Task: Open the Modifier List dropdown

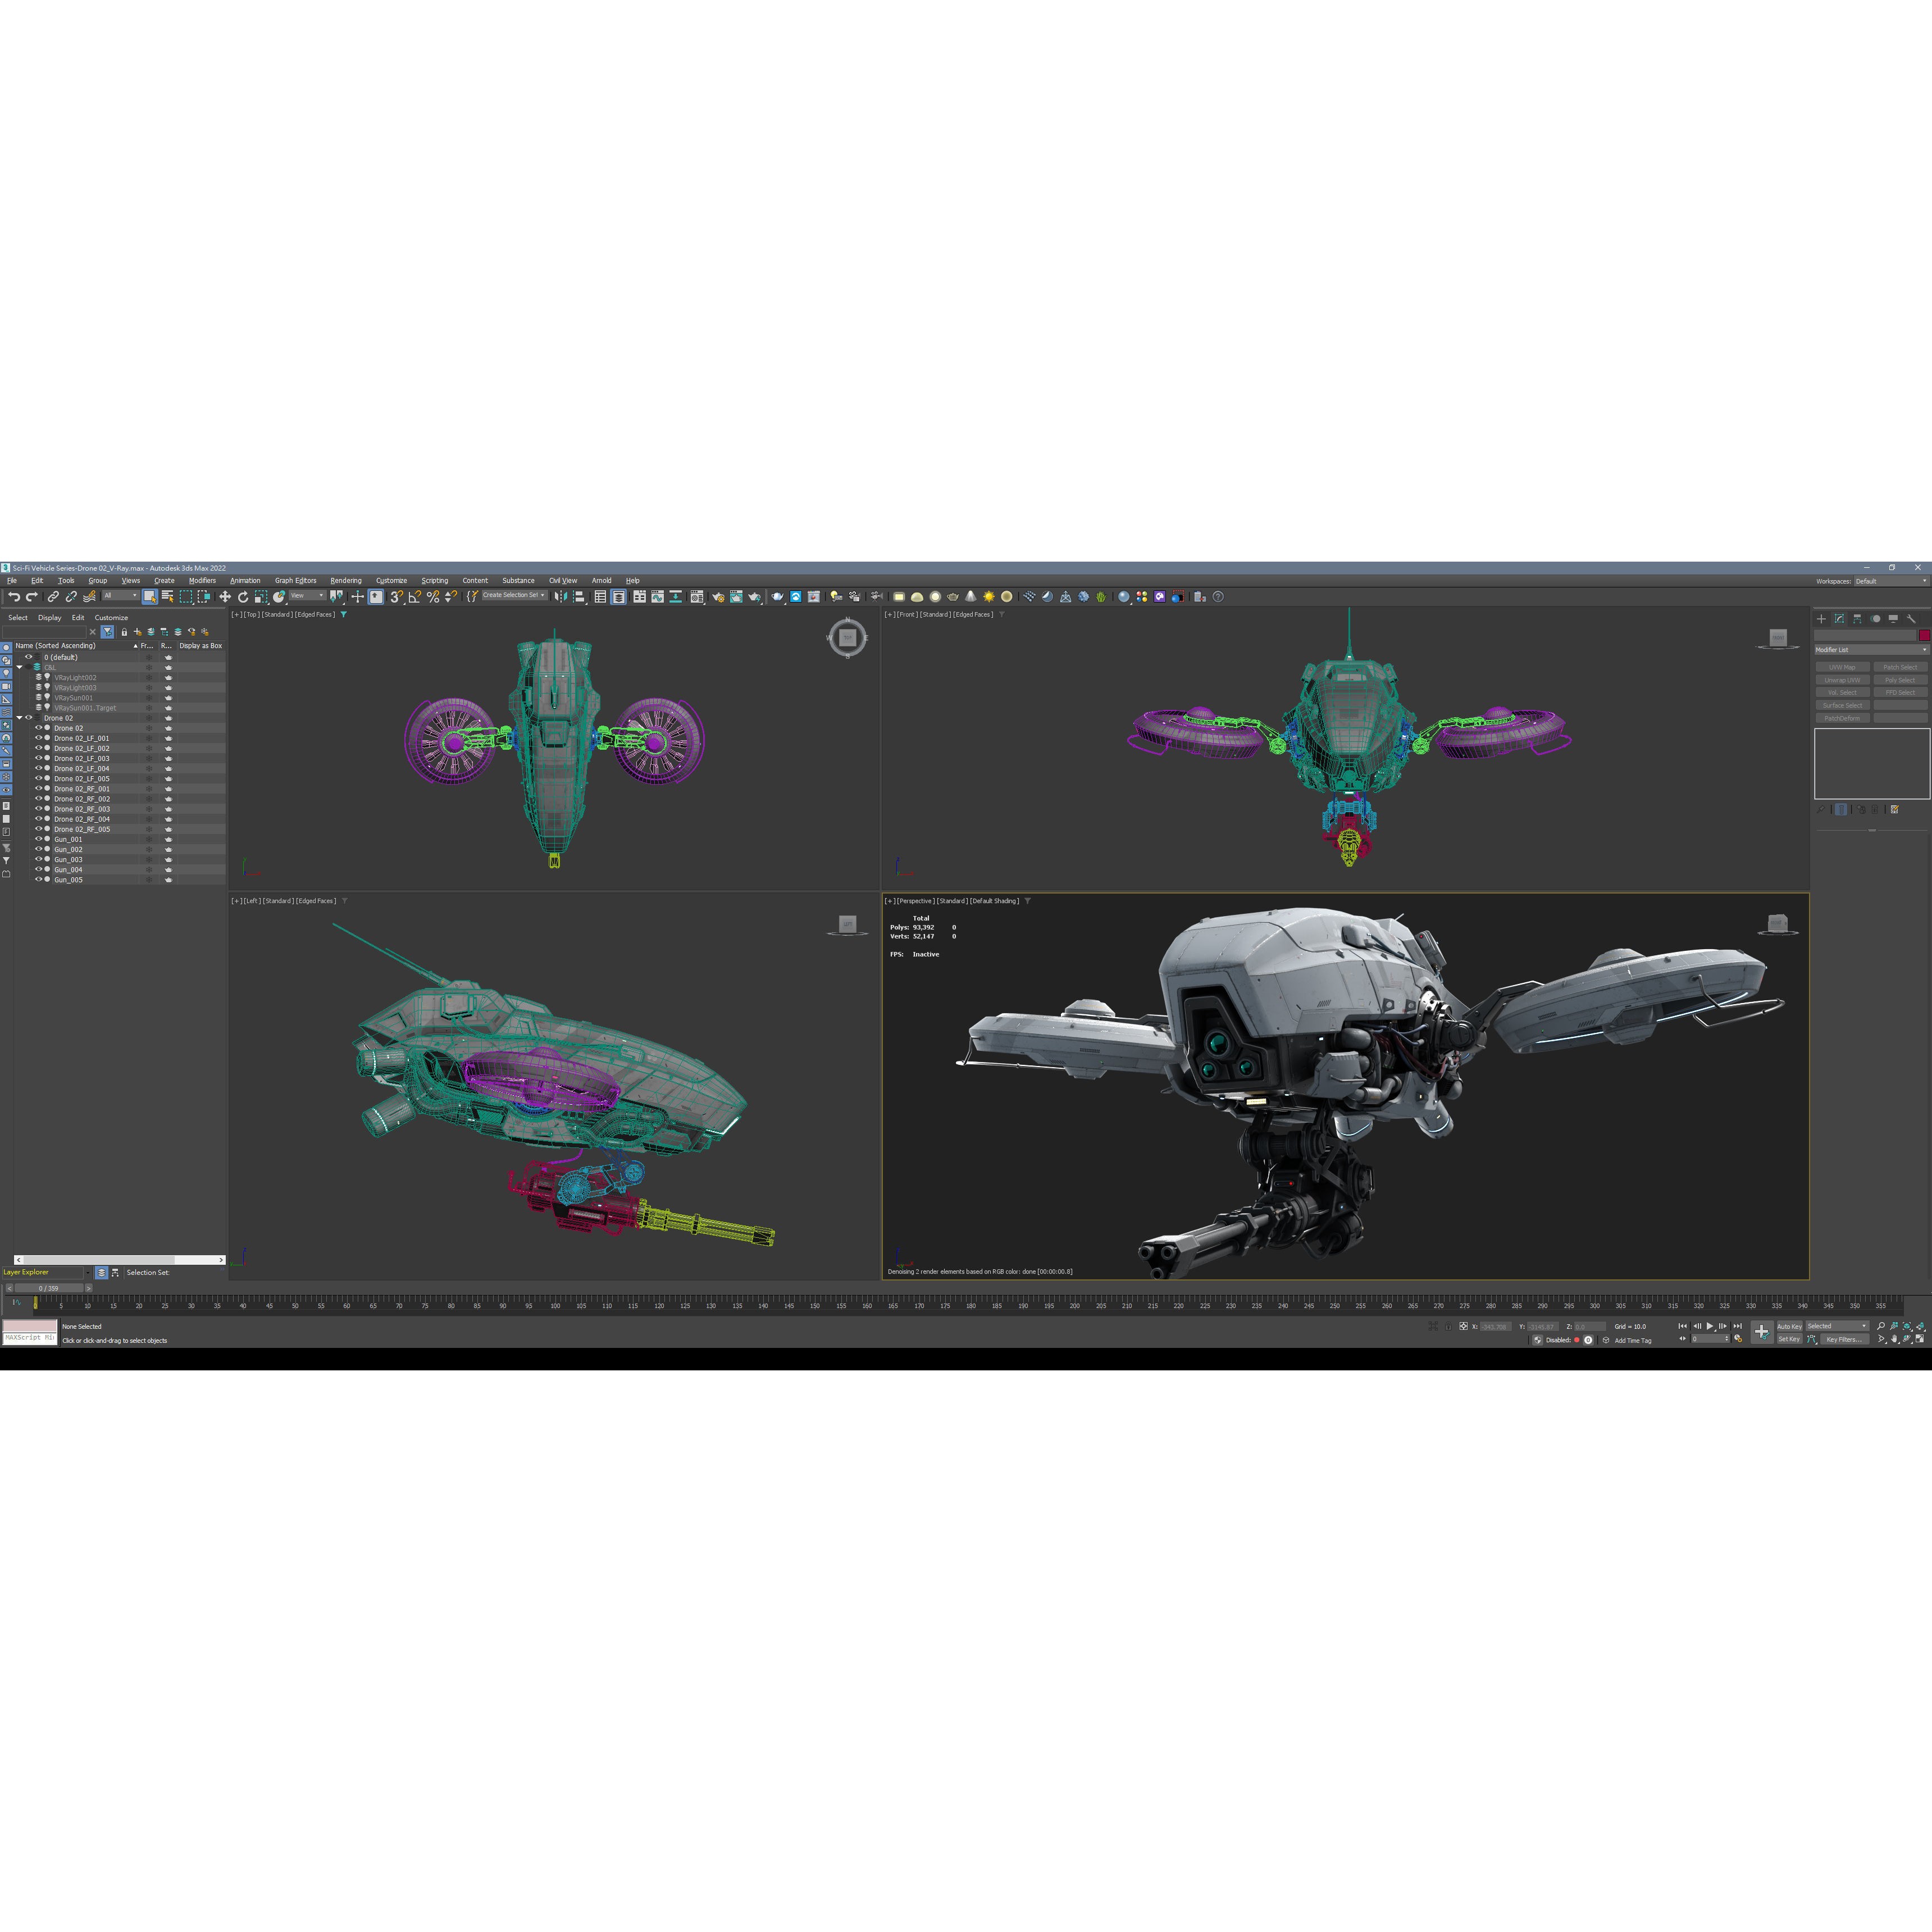Action: (x=1871, y=650)
